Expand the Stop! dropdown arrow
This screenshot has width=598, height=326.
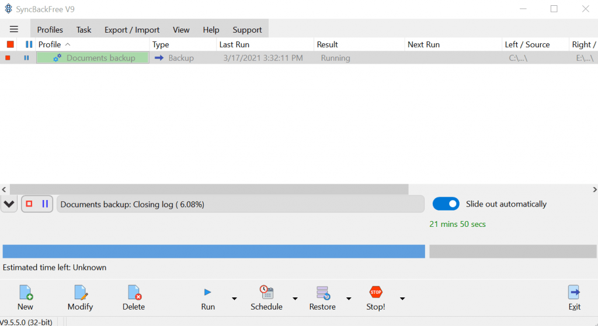402,299
